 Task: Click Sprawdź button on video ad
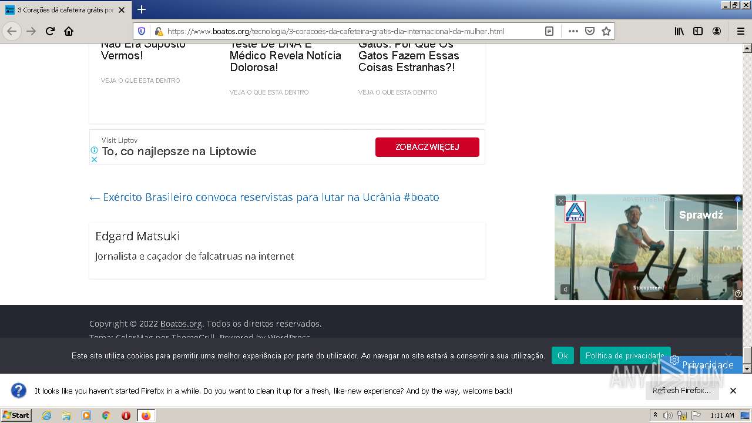(701, 215)
